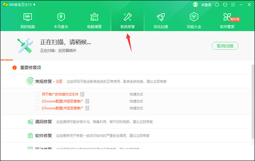Check the 用于推广的快捷方式文件 checkbox

click(x=37, y=95)
